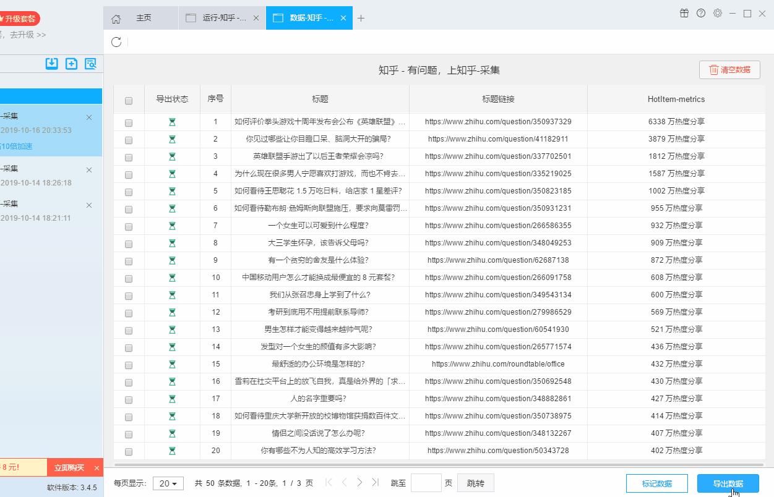Dismiss the 立即购买 promotion banner
This screenshot has height=497, width=774.
coord(97,468)
